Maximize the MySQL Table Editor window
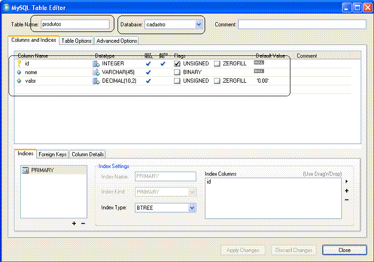Viewport: 374px width, 262px height. pyautogui.click(x=357, y=7)
